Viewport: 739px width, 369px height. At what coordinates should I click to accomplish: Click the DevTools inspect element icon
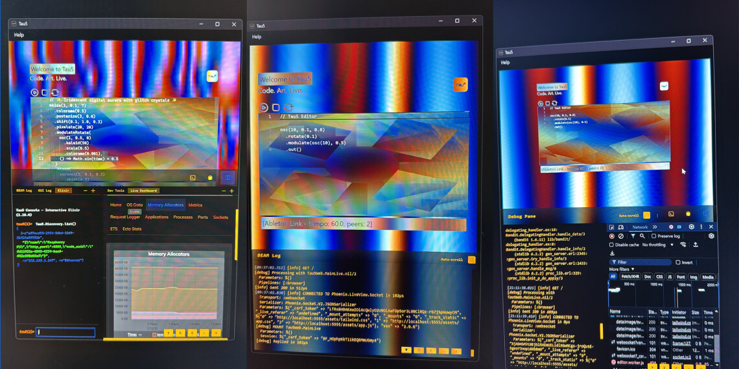613,227
